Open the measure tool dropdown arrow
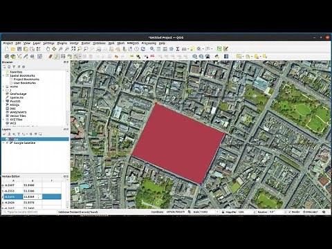Screen dimensions: 332x249 point(188,49)
